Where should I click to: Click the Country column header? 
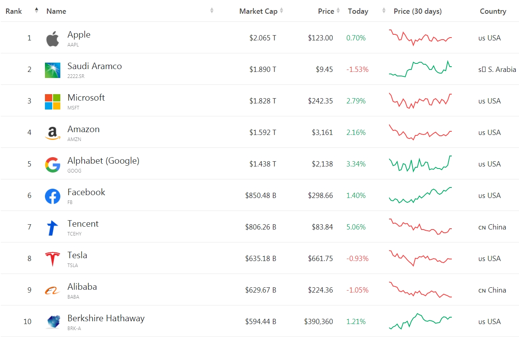point(493,11)
